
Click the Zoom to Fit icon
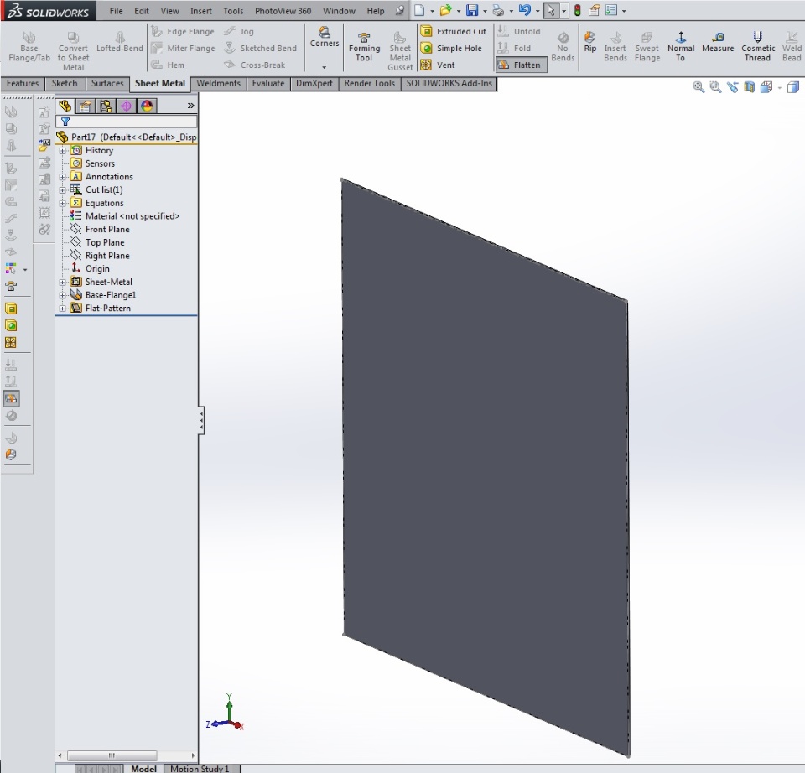(x=699, y=87)
